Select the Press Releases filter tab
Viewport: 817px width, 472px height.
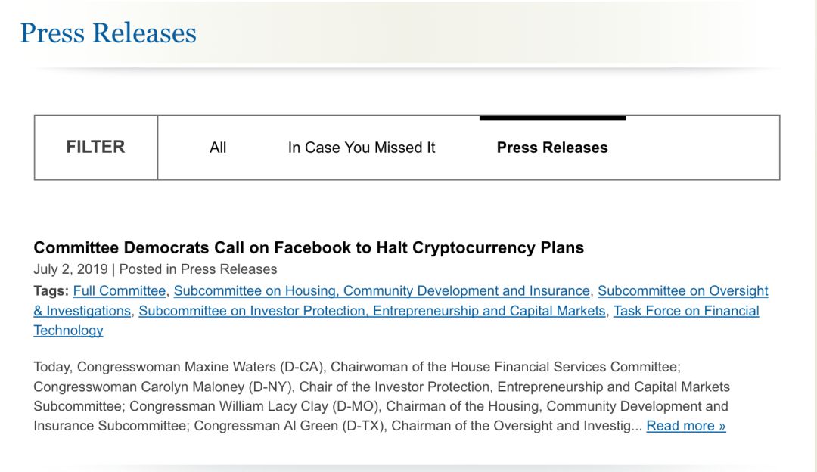point(552,147)
